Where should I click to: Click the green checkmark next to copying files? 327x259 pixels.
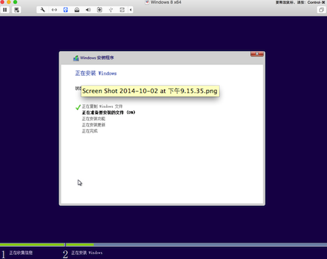[x=78, y=107]
